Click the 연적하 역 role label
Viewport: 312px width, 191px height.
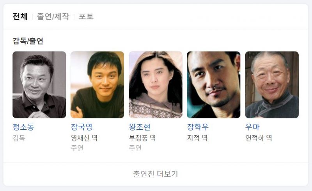(259, 138)
